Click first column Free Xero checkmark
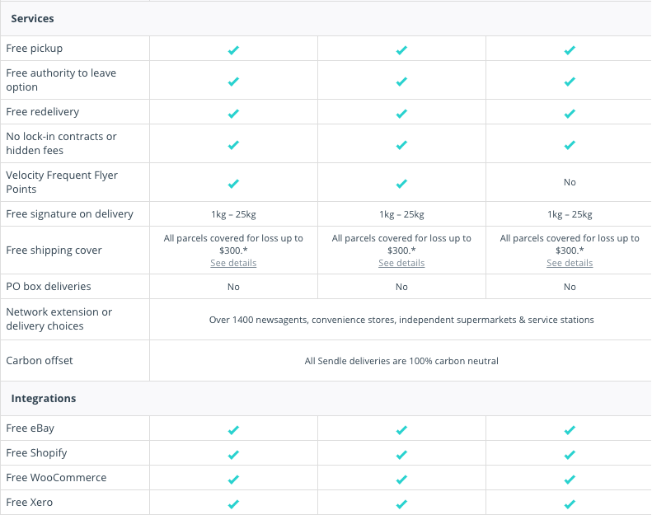The height and width of the screenshot is (515, 652). 233,504
